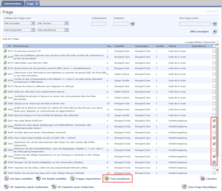The height and width of the screenshot is (191, 222).
Task: Click the edit pencil icon for question 8373
Action: click(5, 51)
